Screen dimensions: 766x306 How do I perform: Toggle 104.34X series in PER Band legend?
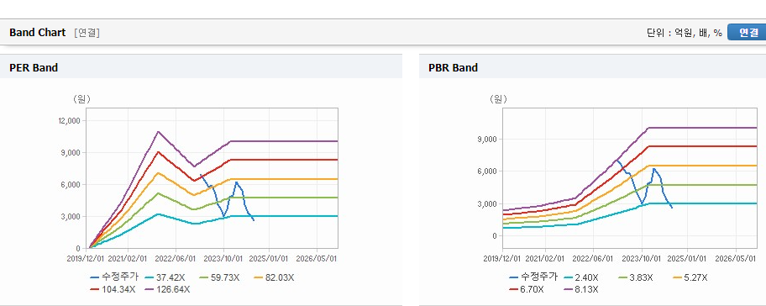point(113,289)
